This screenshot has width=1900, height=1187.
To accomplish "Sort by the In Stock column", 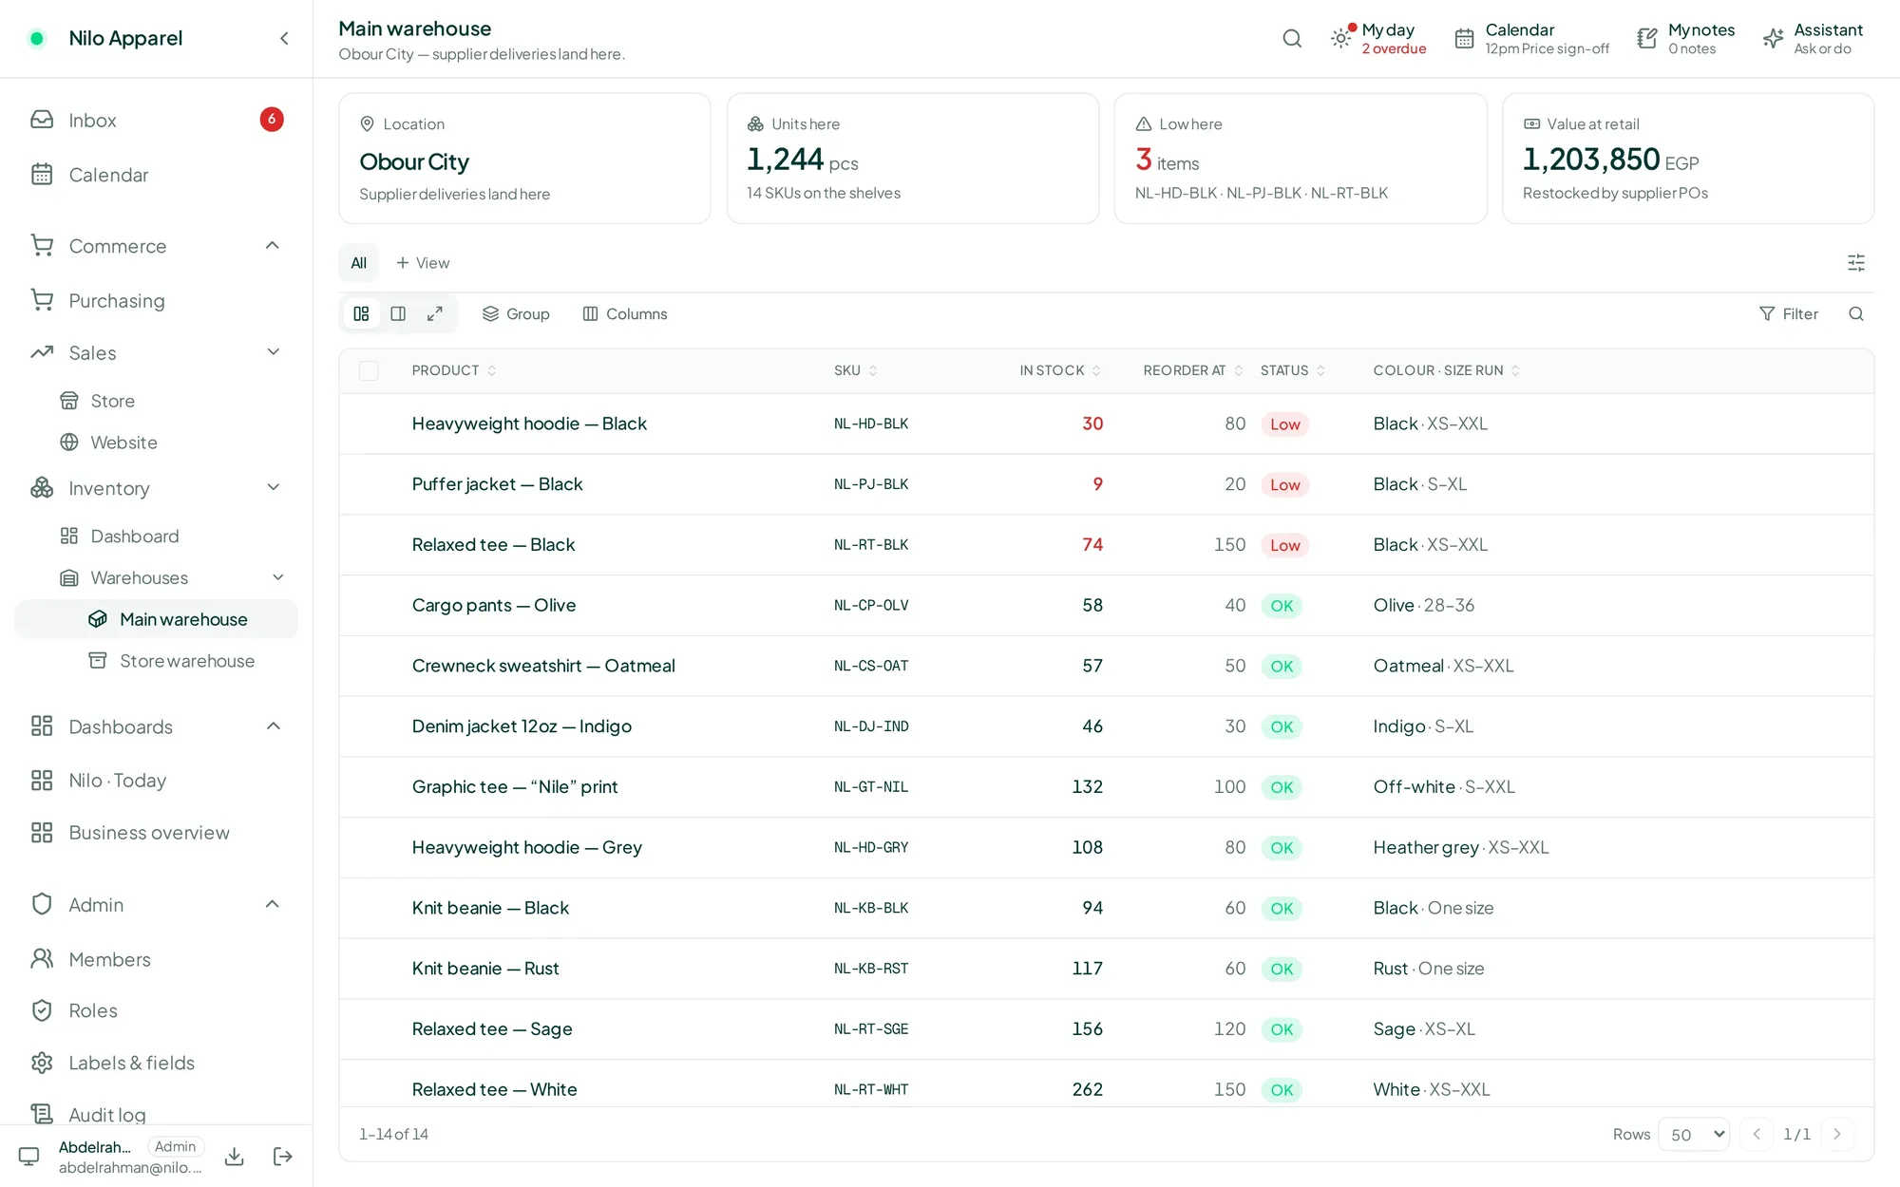I will [x=1060, y=370].
